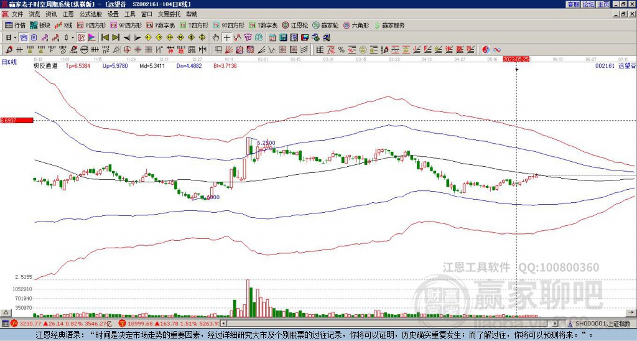Click the arrow button right of volume panel
The width and height of the screenshot is (637, 341).
(631, 312)
